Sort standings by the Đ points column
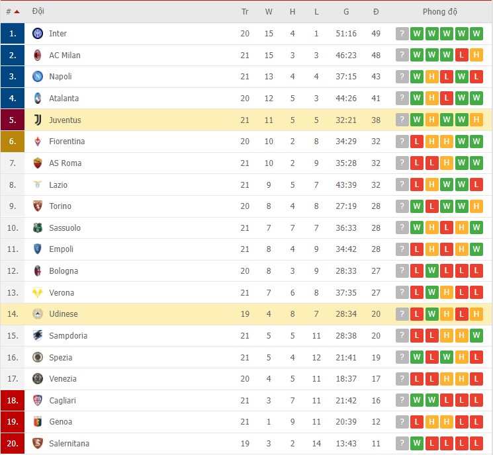493x455 pixels. click(x=376, y=11)
